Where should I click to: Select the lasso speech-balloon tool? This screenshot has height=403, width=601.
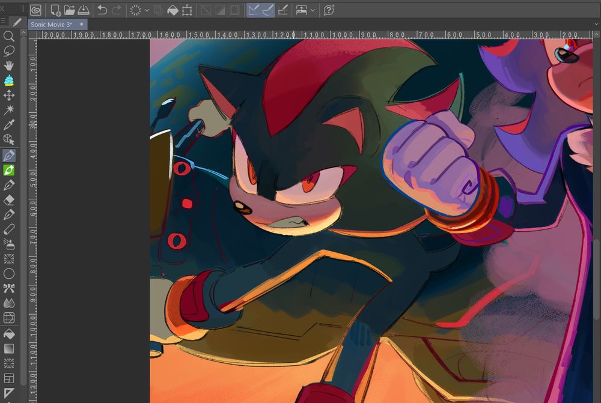pyautogui.click(x=9, y=51)
